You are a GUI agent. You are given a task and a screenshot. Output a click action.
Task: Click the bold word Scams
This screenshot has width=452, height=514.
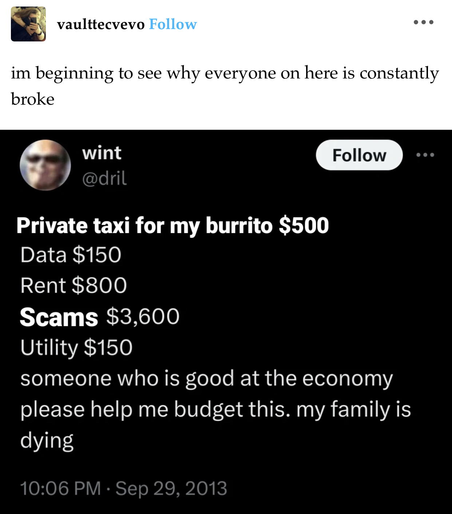(59, 317)
